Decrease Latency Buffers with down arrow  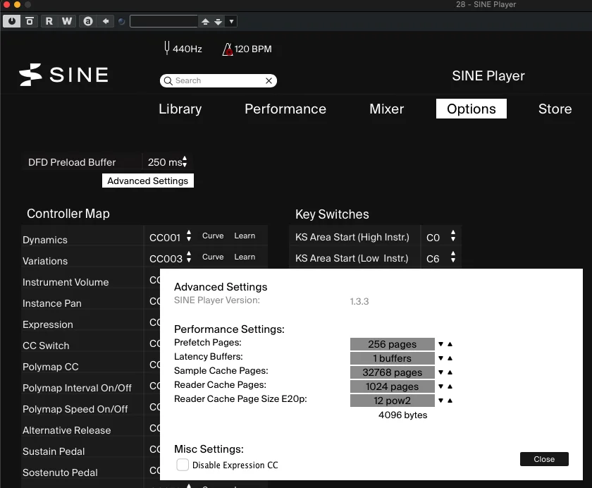pyautogui.click(x=440, y=358)
